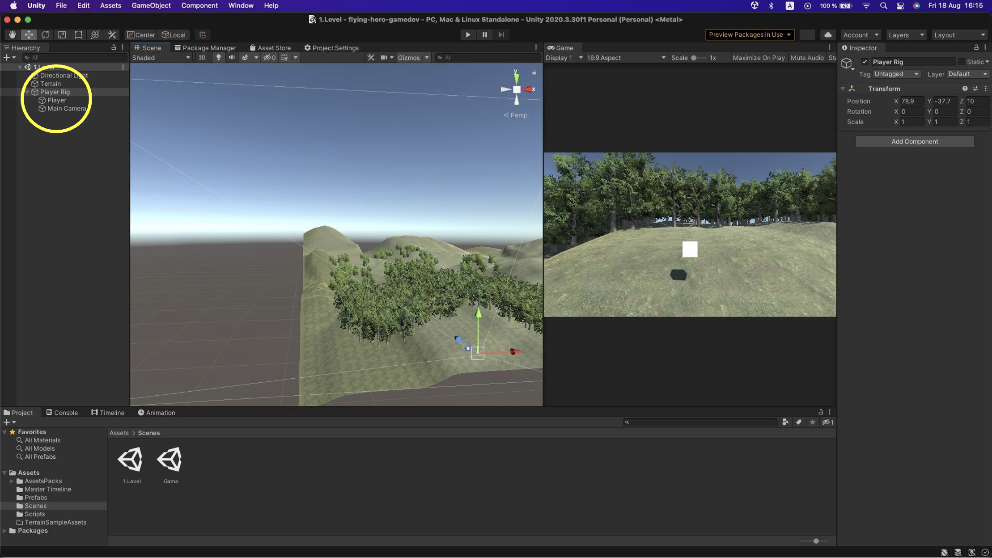Toggle 2D scene view mode
This screenshot has width=992, height=558.
click(202, 57)
